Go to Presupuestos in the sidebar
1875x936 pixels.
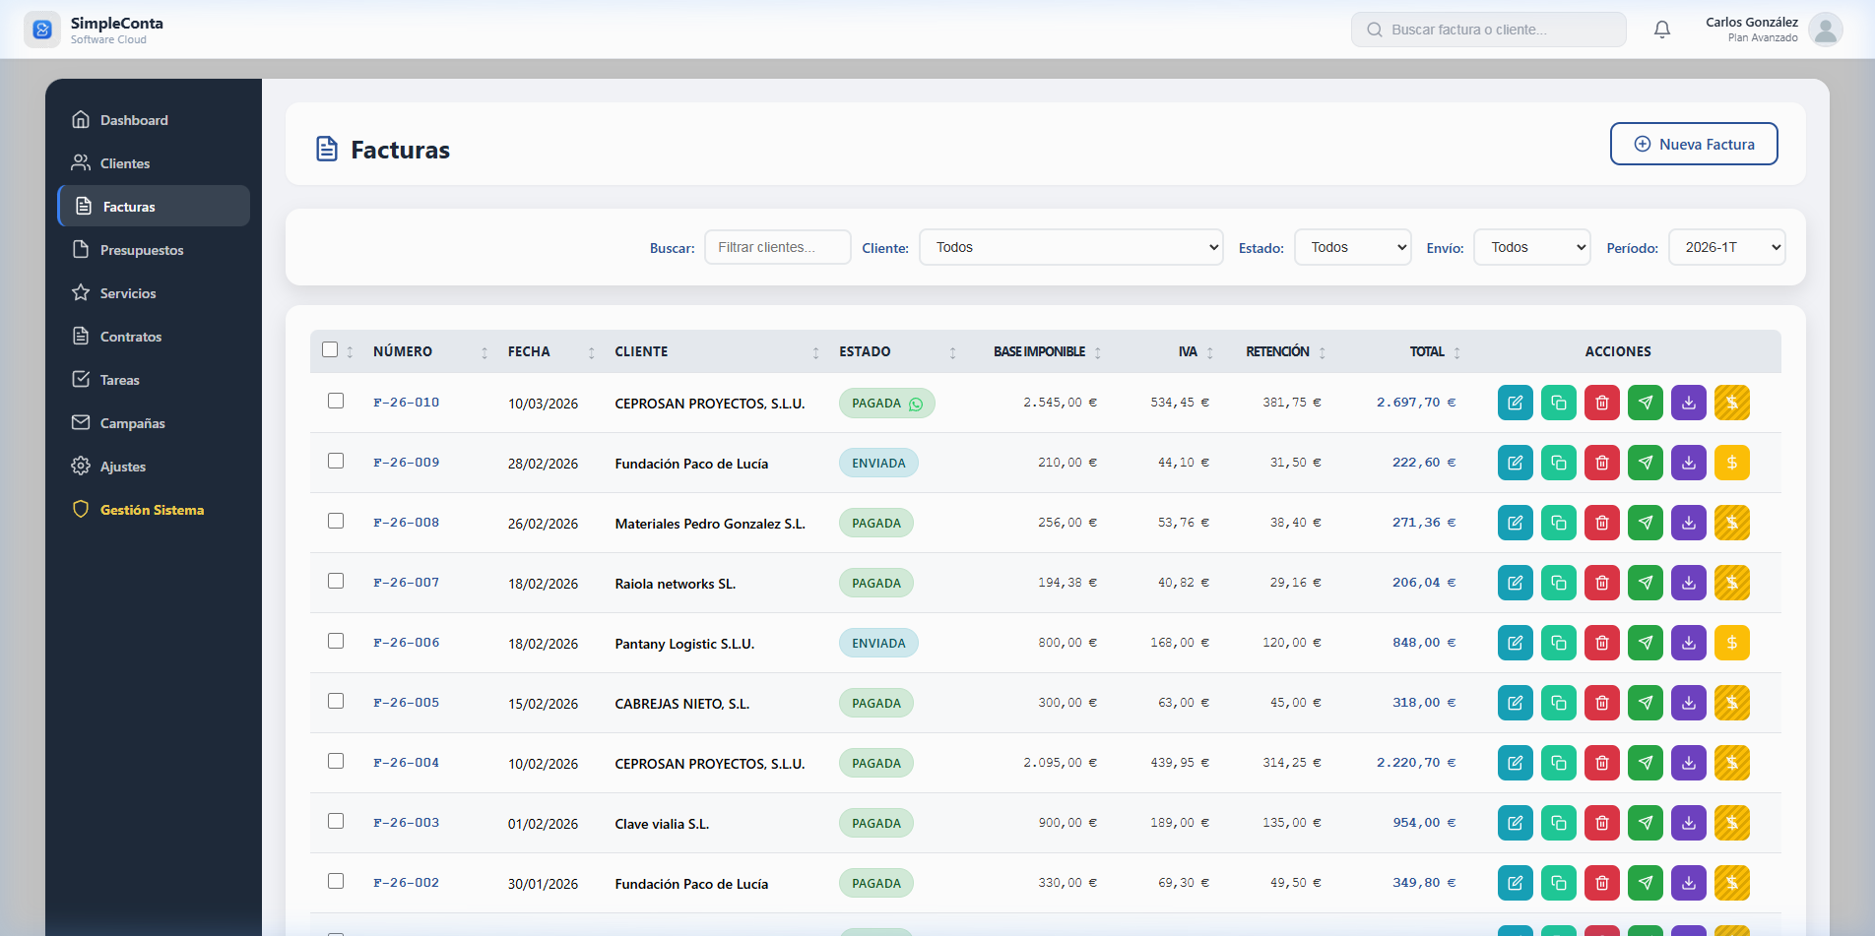[x=142, y=250]
